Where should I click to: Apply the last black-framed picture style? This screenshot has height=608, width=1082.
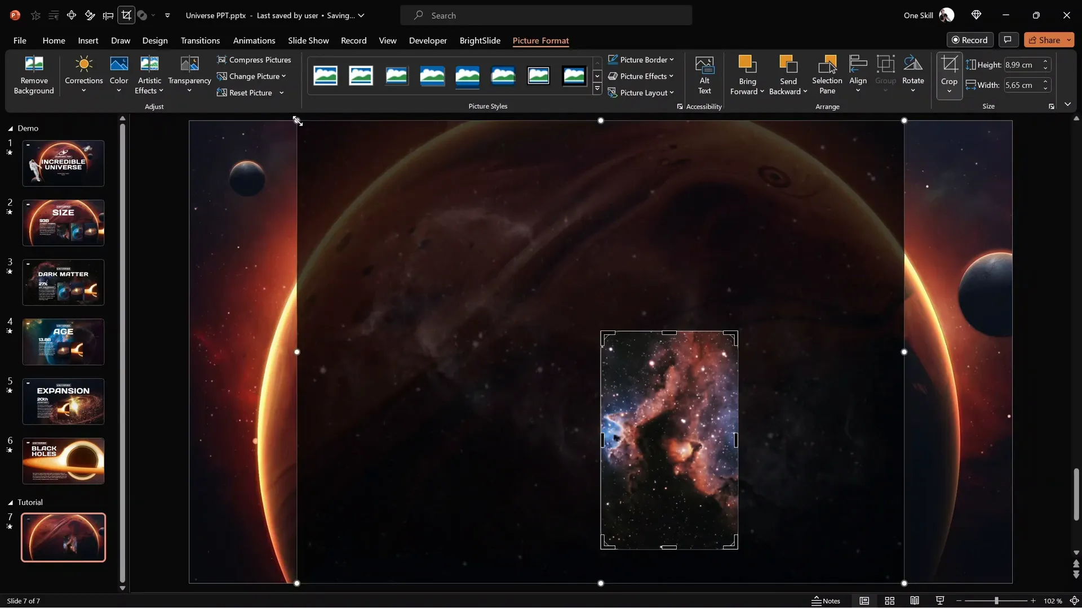click(574, 75)
